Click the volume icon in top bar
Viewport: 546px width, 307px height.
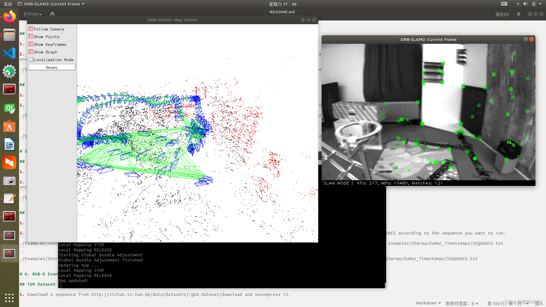coord(525,4)
